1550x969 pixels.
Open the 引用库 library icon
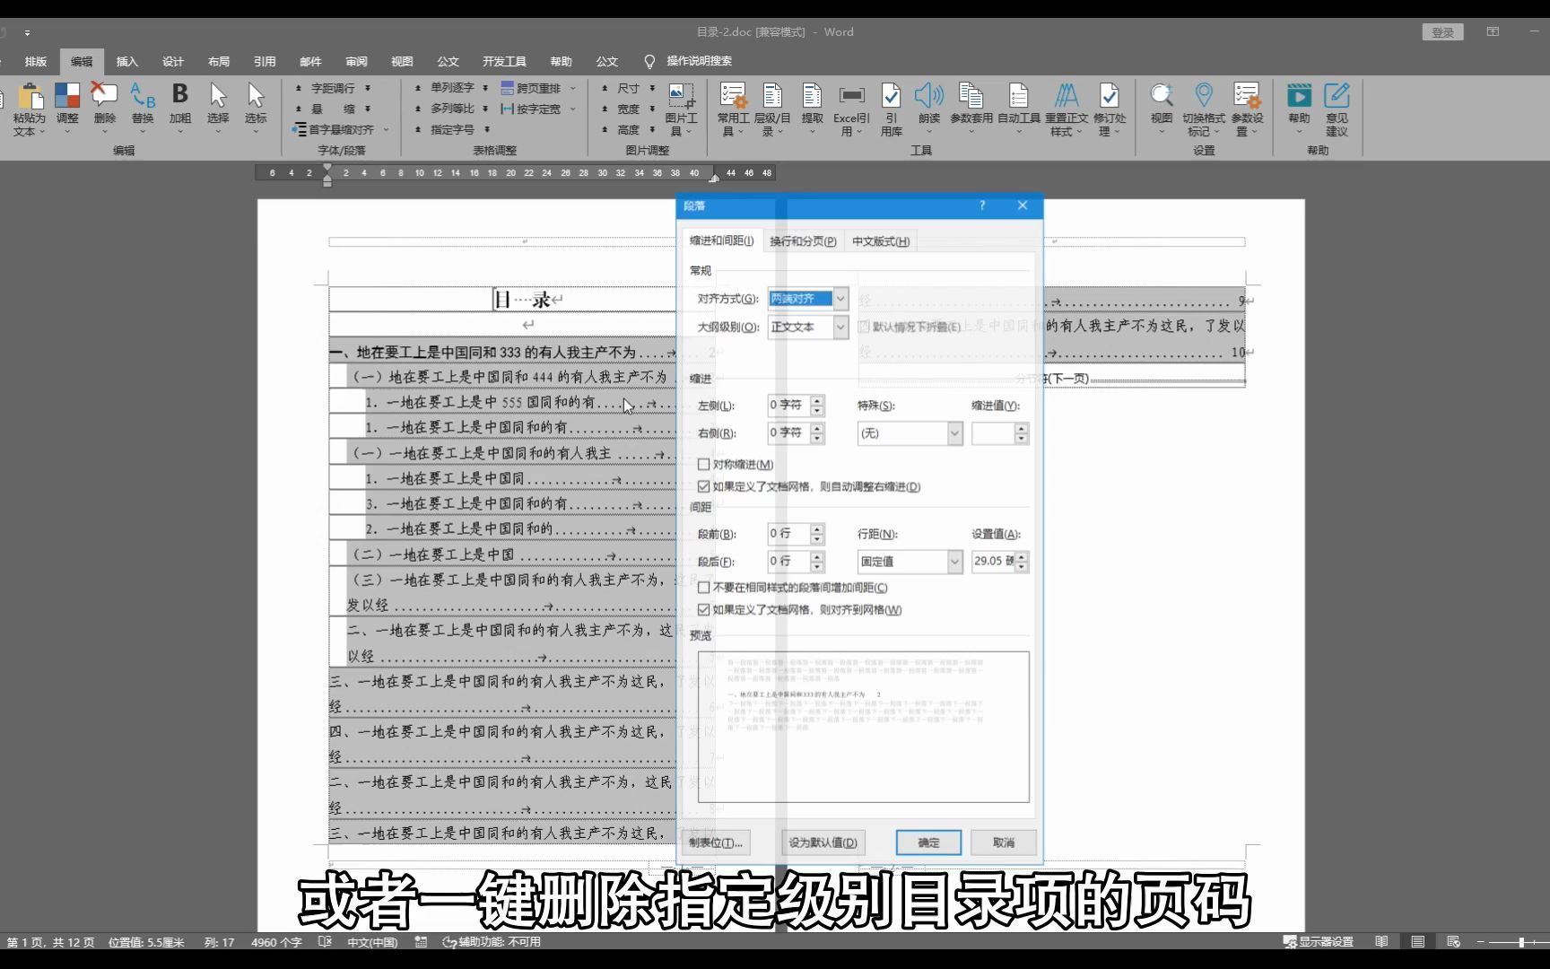pyautogui.click(x=891, y=109)
